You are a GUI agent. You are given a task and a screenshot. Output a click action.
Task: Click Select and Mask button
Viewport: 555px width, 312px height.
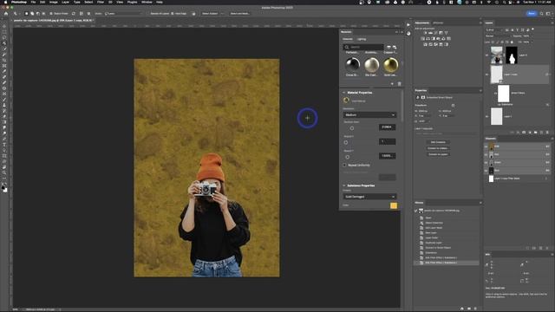[239, 14]
